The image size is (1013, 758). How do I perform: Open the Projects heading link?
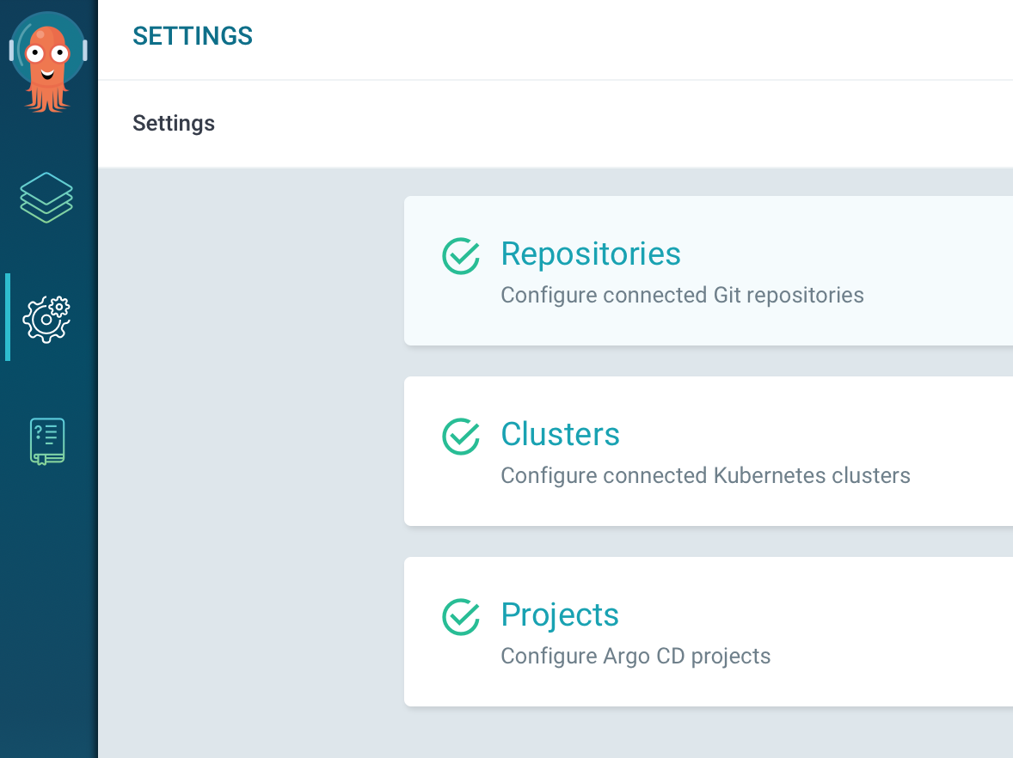(x=560, y=615)
